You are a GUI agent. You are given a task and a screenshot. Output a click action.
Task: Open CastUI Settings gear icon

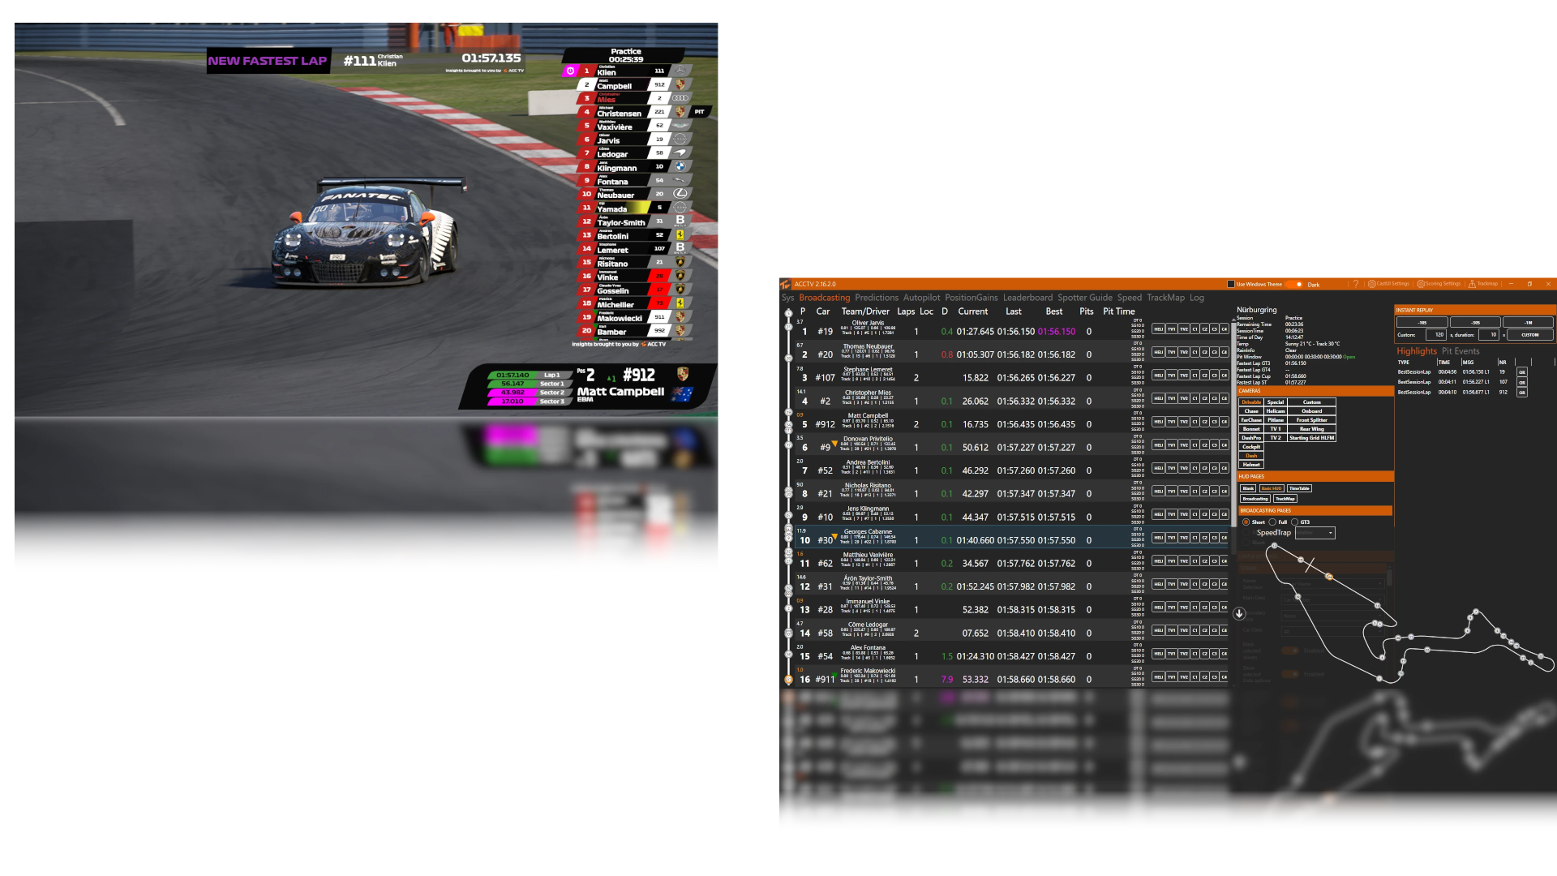tap(1371, 285)
